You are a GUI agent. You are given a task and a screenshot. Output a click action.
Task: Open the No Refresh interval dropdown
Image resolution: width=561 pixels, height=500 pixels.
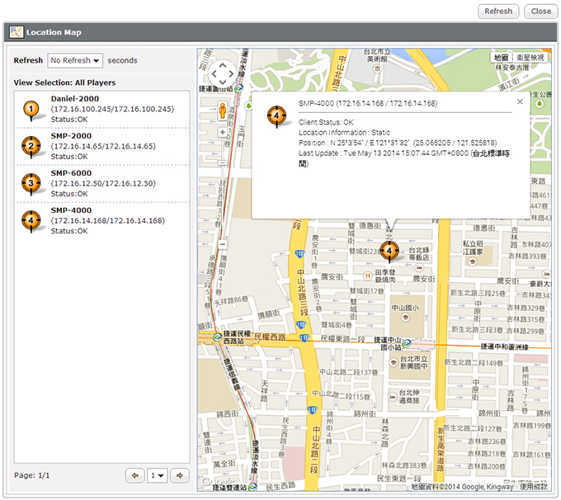[x=75, y=60]
